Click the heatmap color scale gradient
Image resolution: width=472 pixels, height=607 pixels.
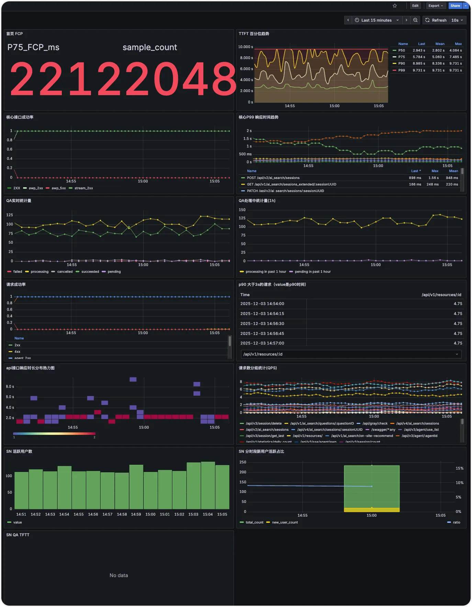(54, 434)
